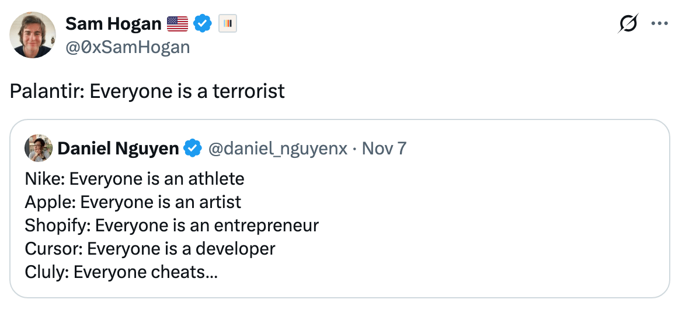Click the US flag emoji after Sam Hogan

click(x=178, y=24)
